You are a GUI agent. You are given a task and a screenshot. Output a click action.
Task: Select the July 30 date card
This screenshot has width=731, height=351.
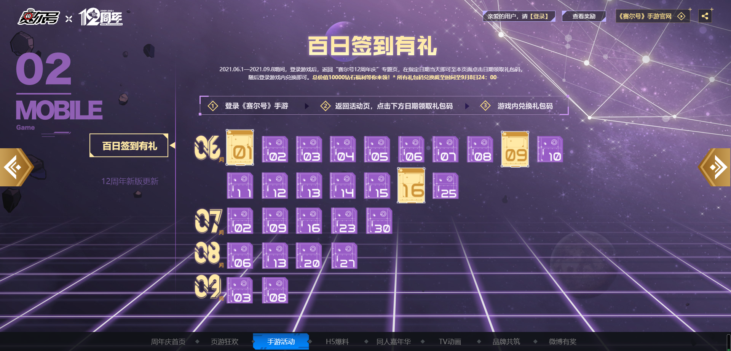point(379,221)
